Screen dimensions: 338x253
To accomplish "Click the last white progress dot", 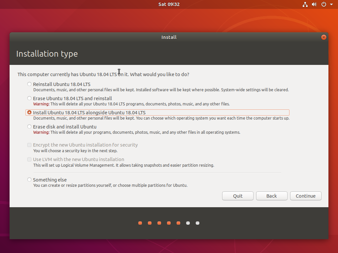I will (x=197, y=223).
